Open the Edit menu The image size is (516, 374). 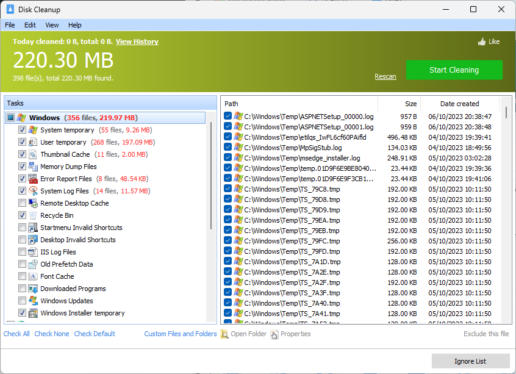[30, 25]
